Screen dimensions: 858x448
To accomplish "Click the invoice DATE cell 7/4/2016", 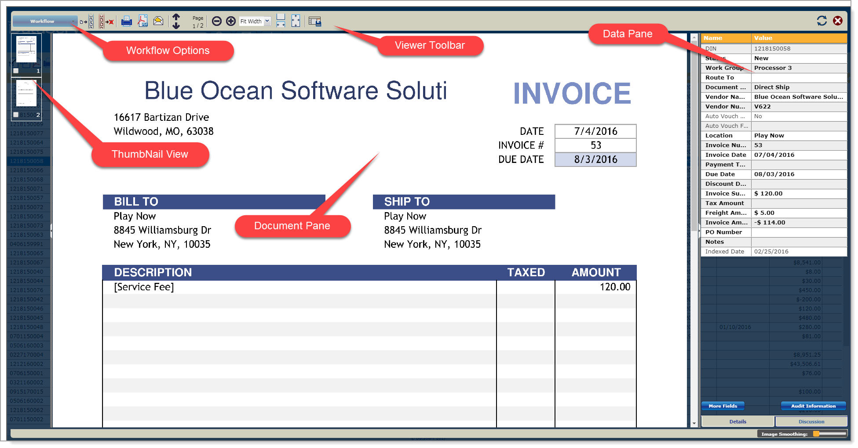I will pyautogui.click(x=595, y=131).
